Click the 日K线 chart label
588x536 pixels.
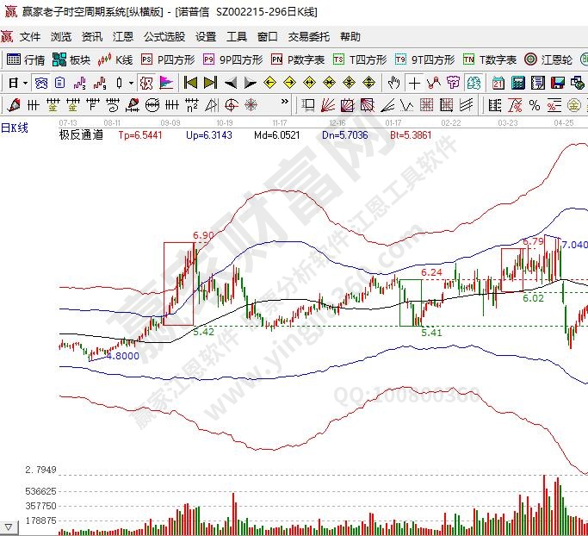coord(15,128)
